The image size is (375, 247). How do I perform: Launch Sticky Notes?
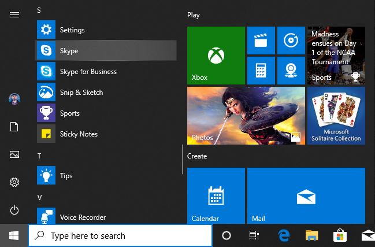point(106,134)
